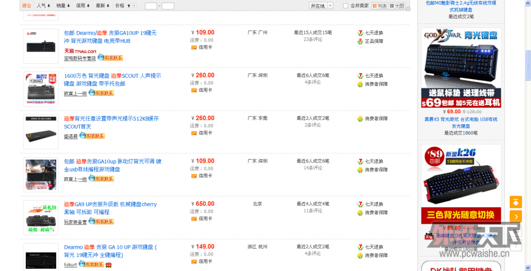531x271 pixels.
Task: Open 23条评论 reviews link
Action: (313, 39)
